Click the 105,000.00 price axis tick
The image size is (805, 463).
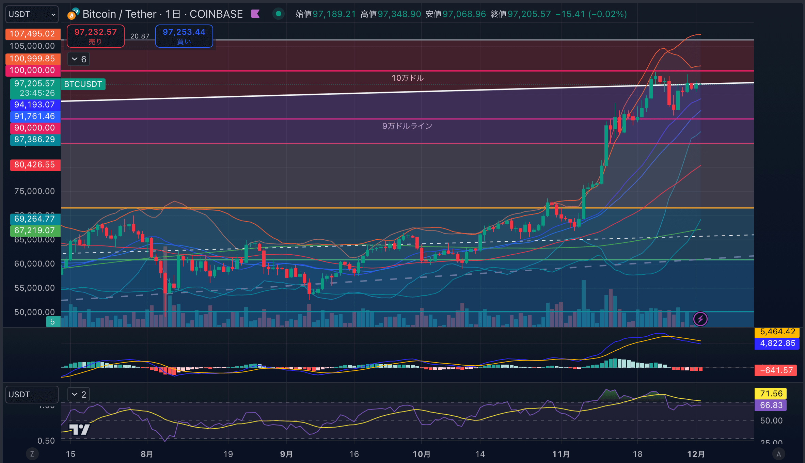pyautogui.click(x=32, y=46)
